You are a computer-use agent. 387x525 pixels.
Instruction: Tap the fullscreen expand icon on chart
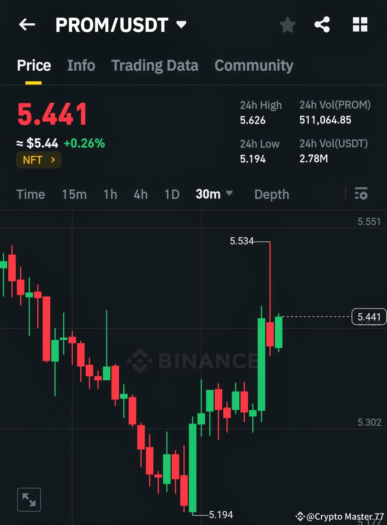click(x=29, y=499)
